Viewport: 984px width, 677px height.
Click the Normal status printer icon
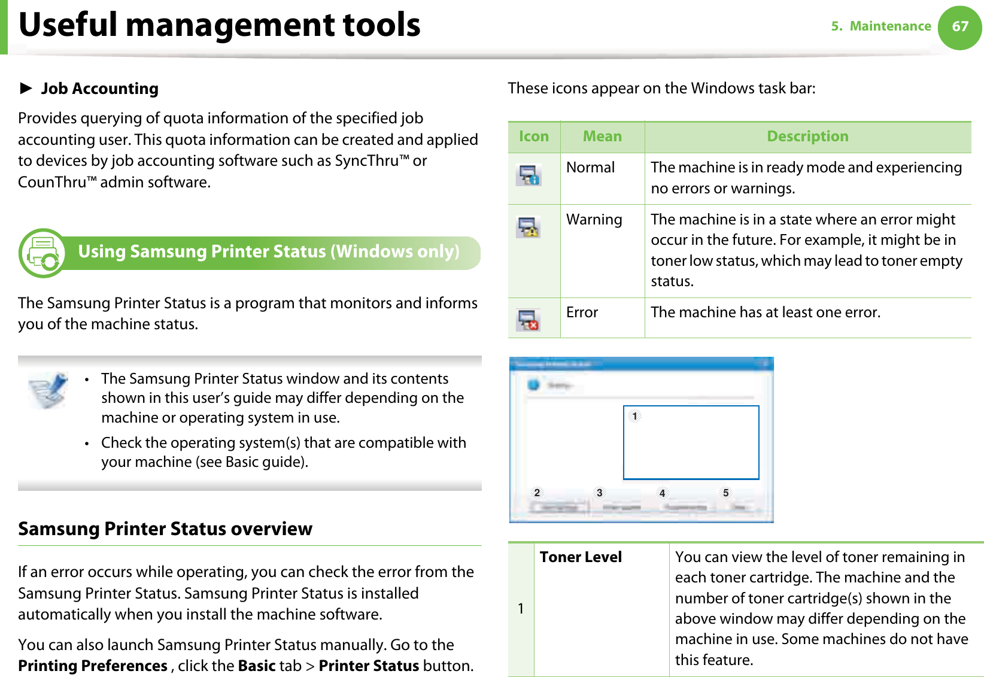point(529,175)
